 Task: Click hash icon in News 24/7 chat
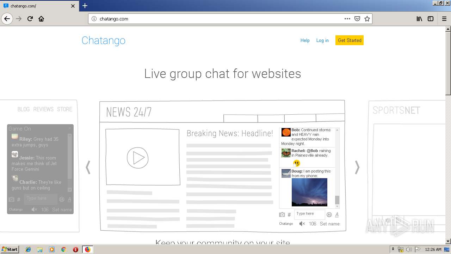pos(289,214)
